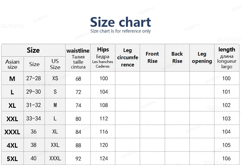Click the waistline value '74'
Screen dimensions: 241x165
click(x=78, y=106)
